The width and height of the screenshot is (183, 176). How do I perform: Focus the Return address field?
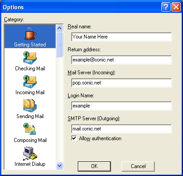coord(122,60)
